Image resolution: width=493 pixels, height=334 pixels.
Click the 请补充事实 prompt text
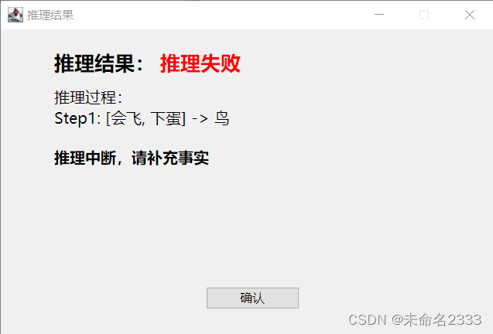(x=170, y=158)
